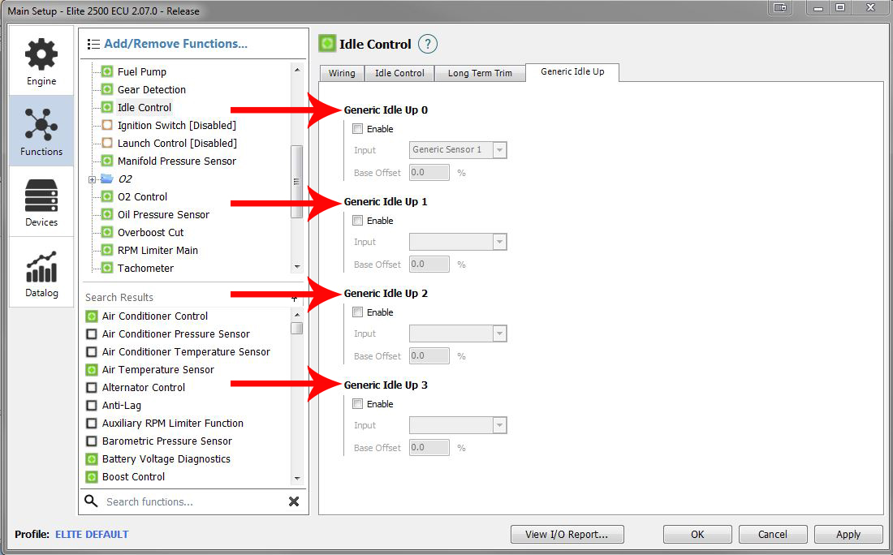Click the Fuel Pump function icon

107,71
